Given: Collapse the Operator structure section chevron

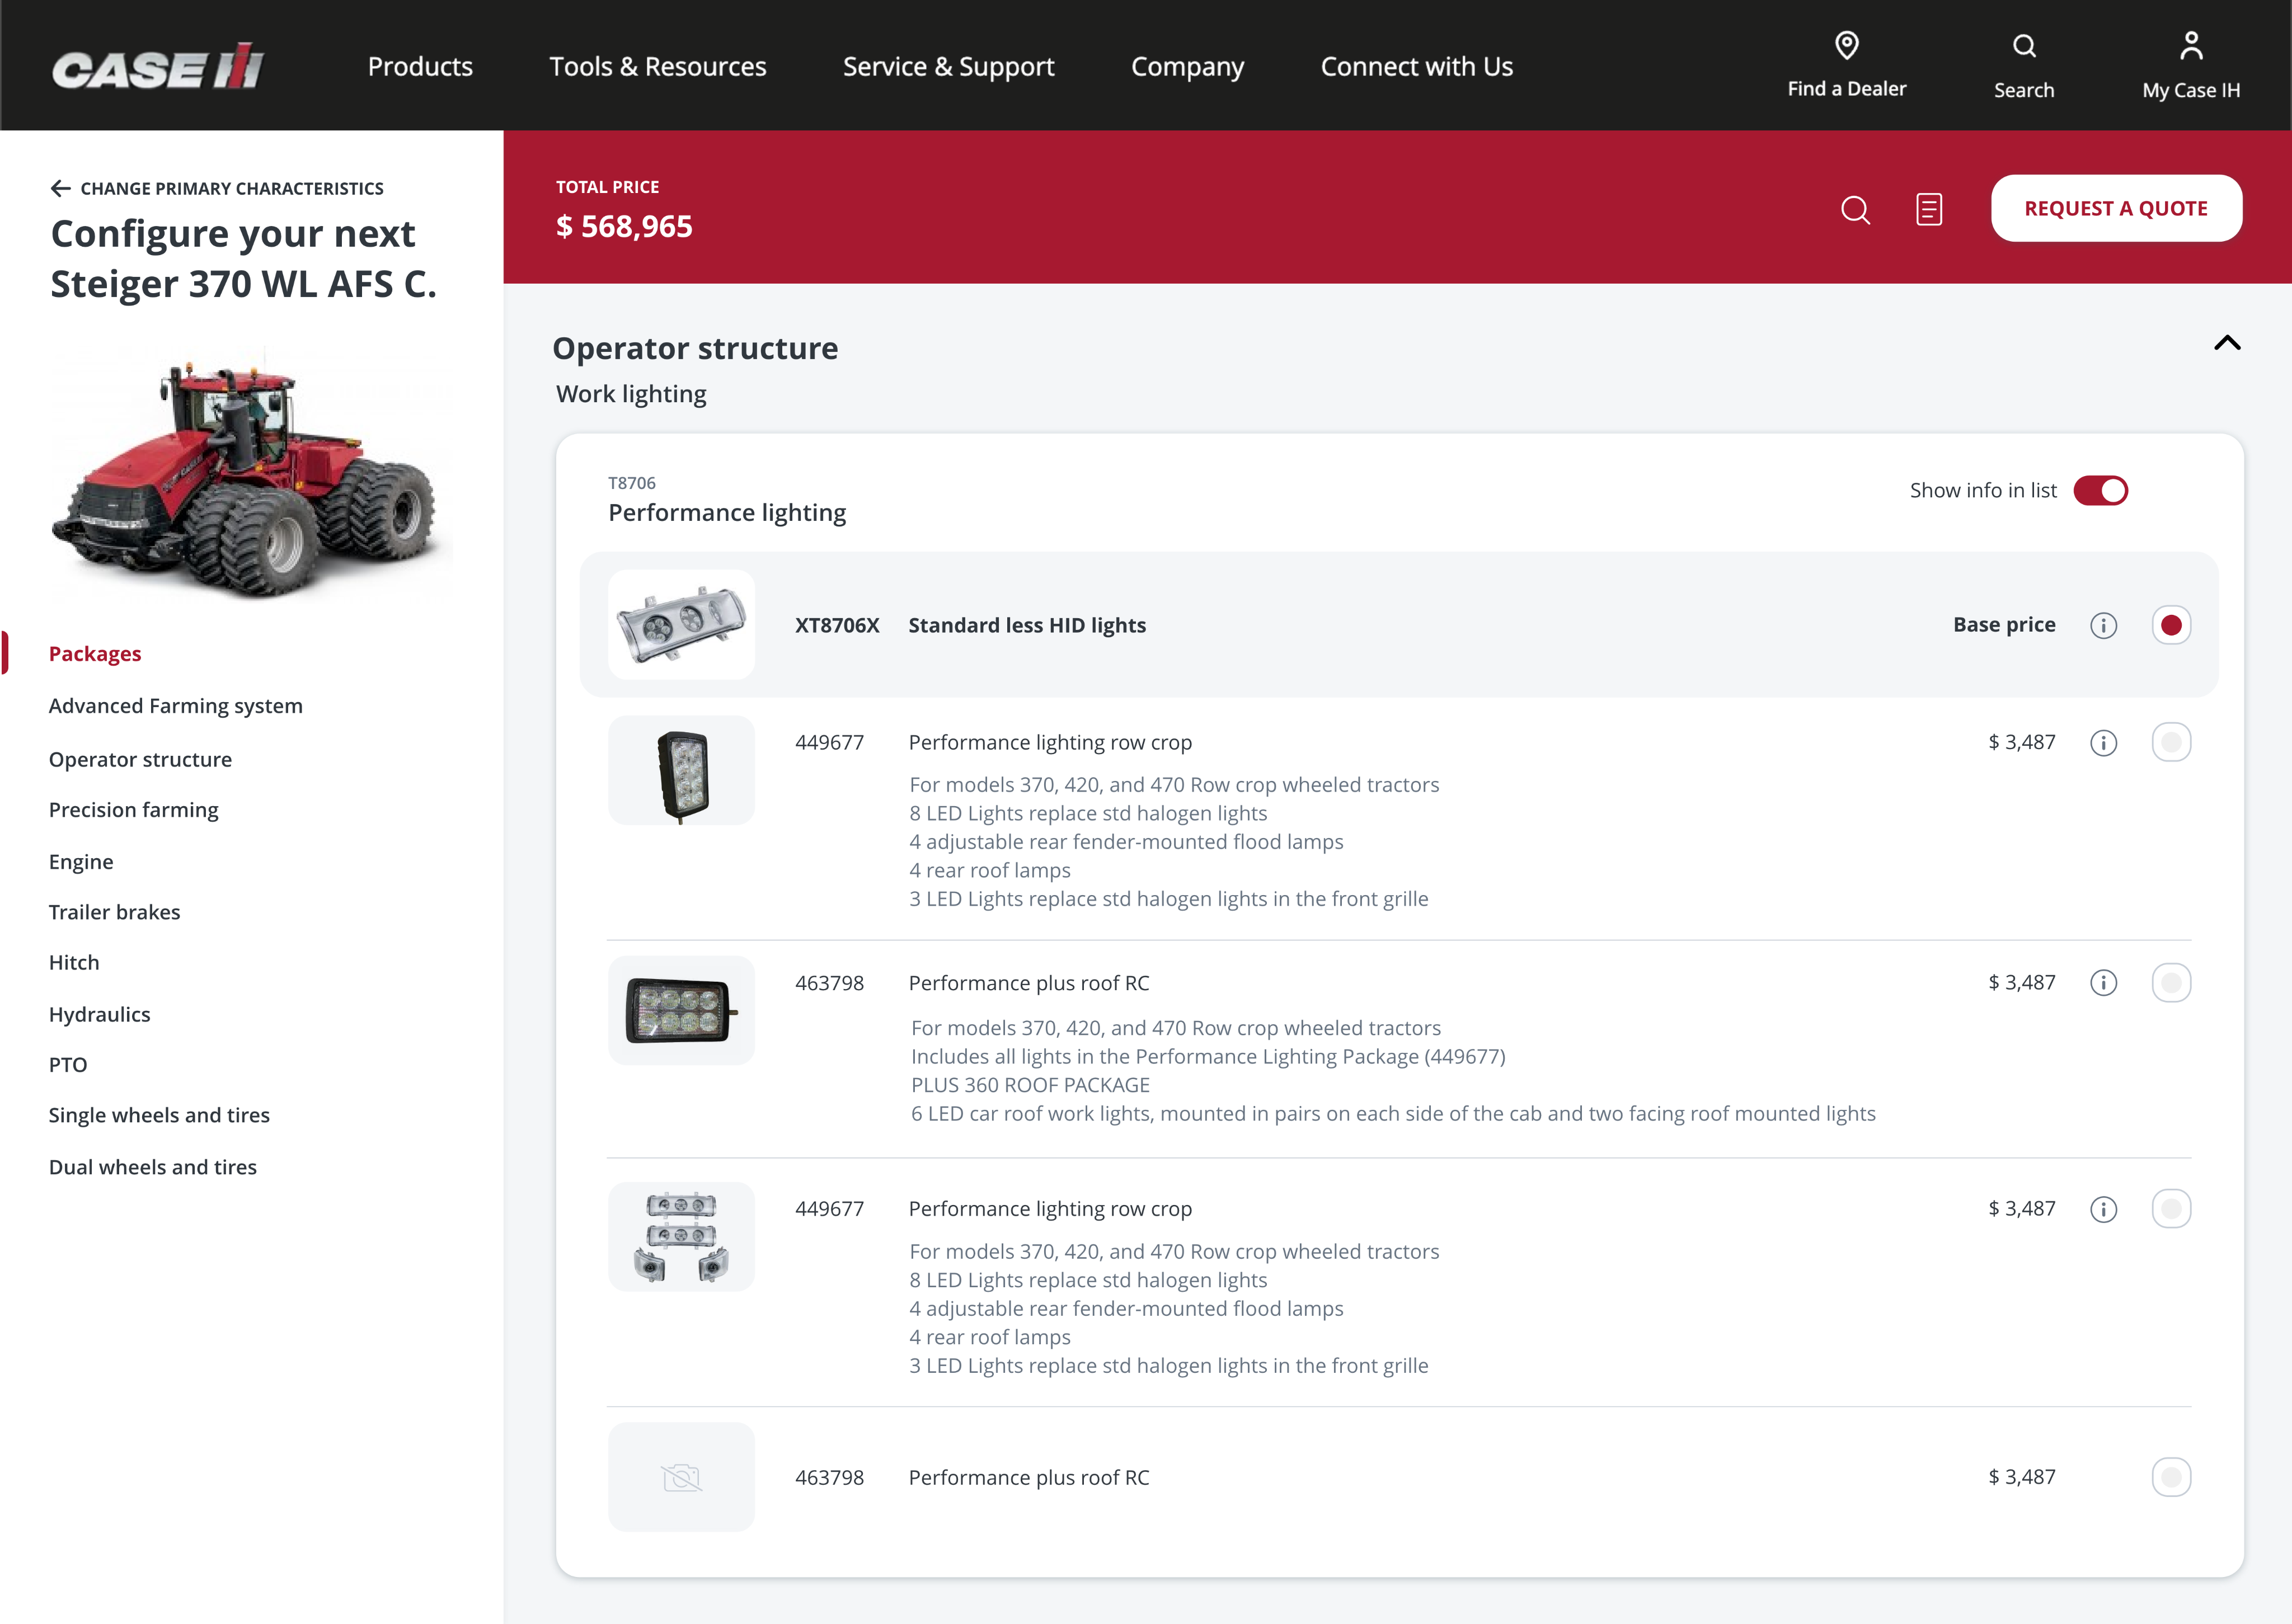Looking at the screenshot, I should click(2227, 343).
